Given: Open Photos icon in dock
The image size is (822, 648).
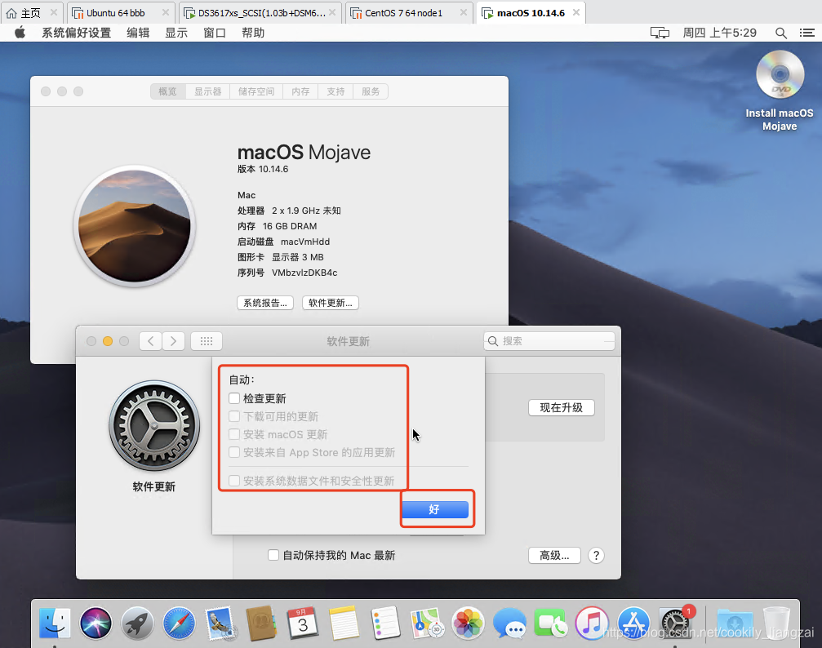Looking at the screenshot, I should tap(468, 623).
